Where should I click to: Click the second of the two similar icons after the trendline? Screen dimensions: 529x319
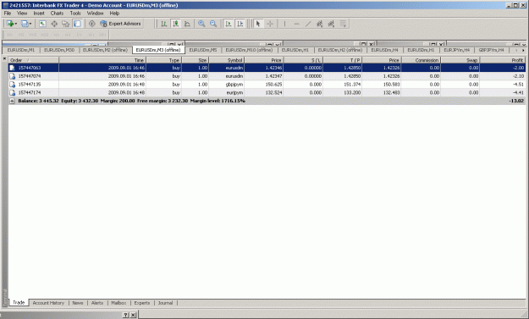pos(331,24)
